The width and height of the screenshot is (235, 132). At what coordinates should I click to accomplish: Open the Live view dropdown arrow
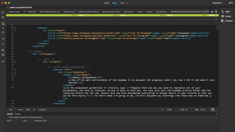[x=127, y=3]
